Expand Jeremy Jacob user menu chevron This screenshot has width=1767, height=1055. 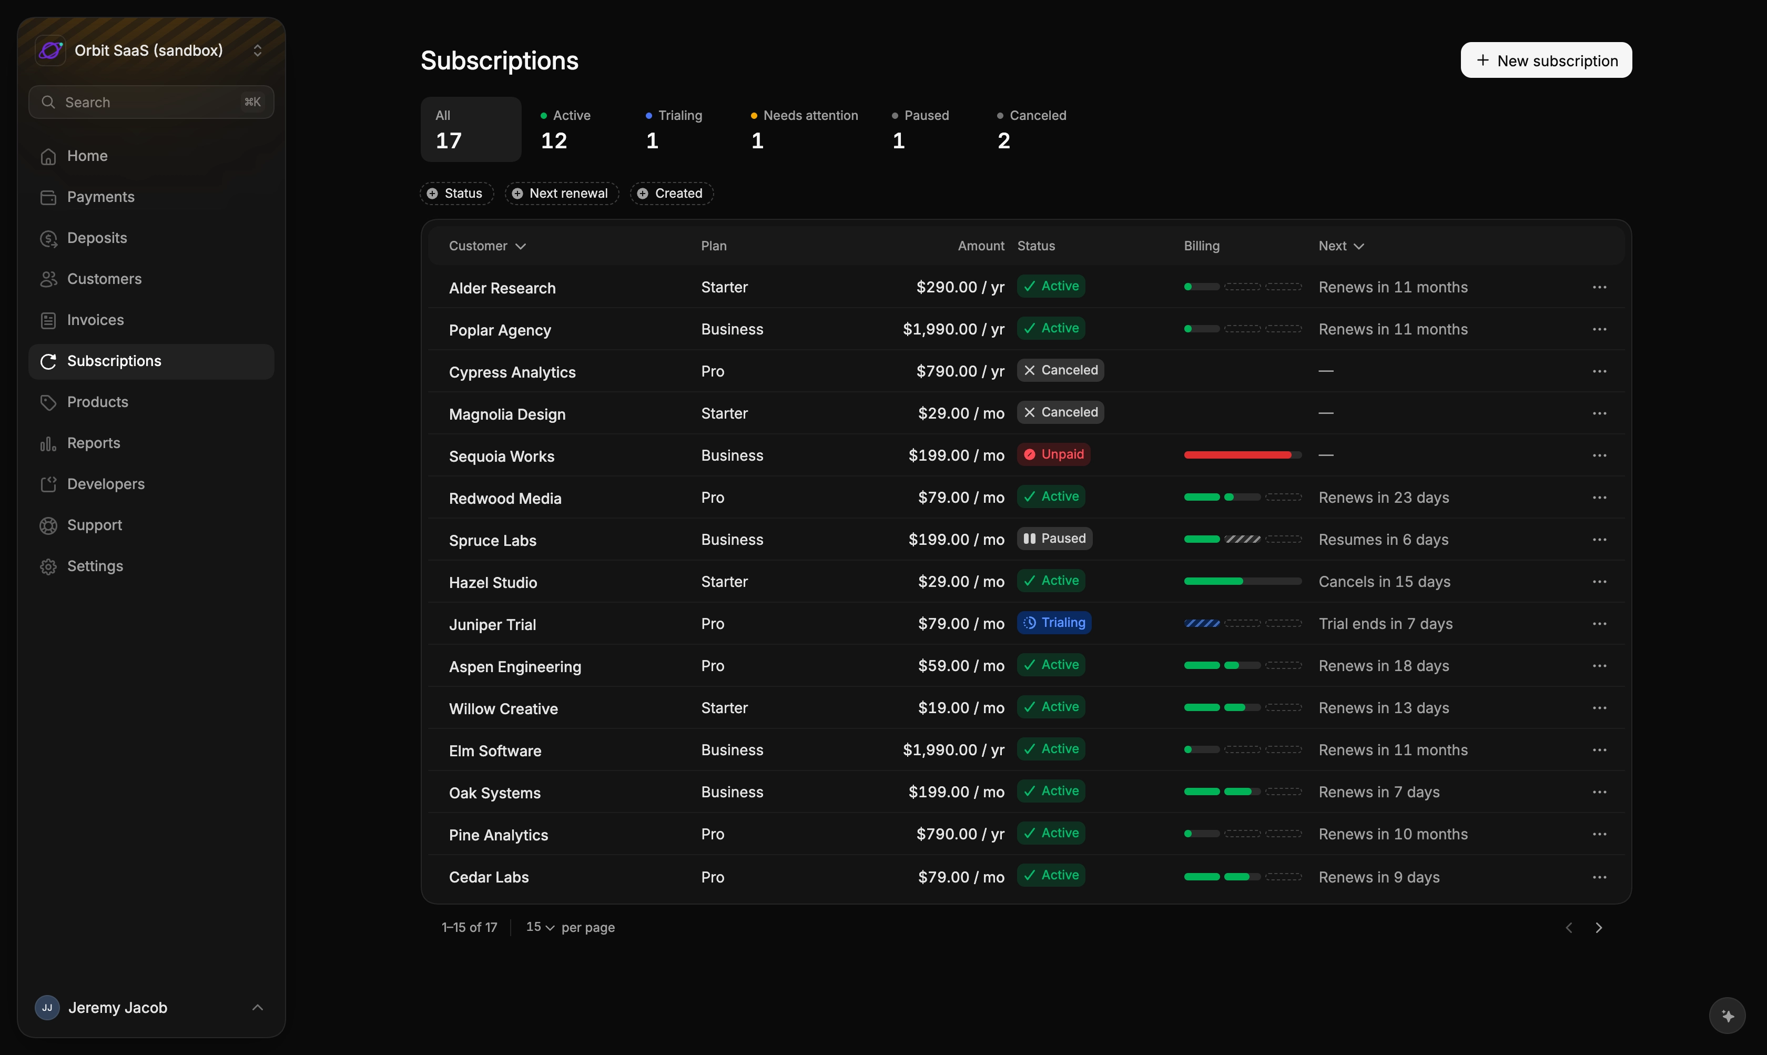pos(258,1007)
